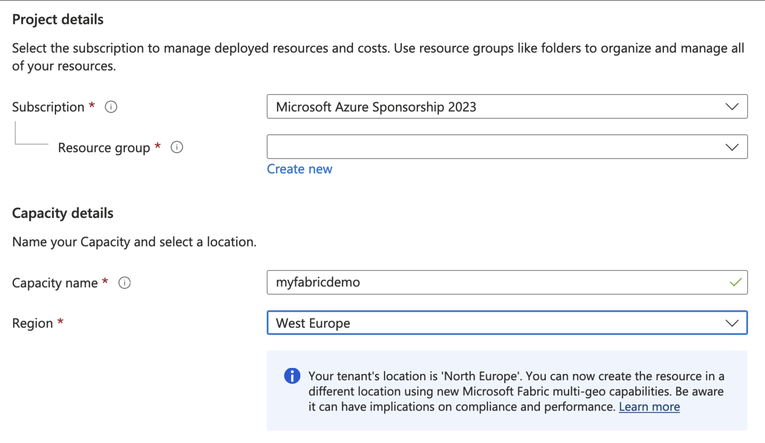765x443 pixels.
Task: Click the Capacity details heading
Action: (63, 213)
